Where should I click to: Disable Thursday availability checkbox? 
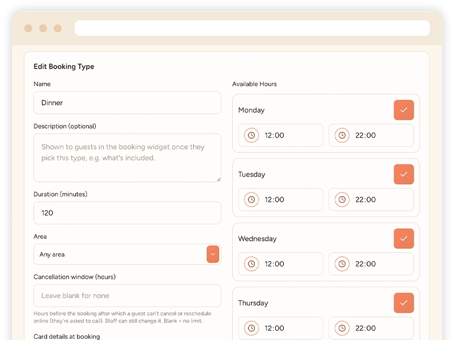pyautogui.click(x=404, y=303)
